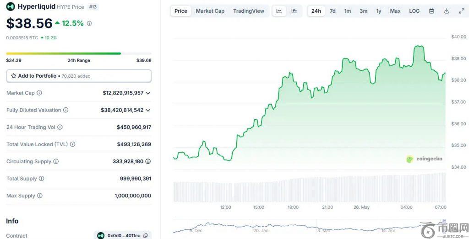469x239 pixels.
Task: Switch to the line chart view icon
Action: (x=279, y=11)
